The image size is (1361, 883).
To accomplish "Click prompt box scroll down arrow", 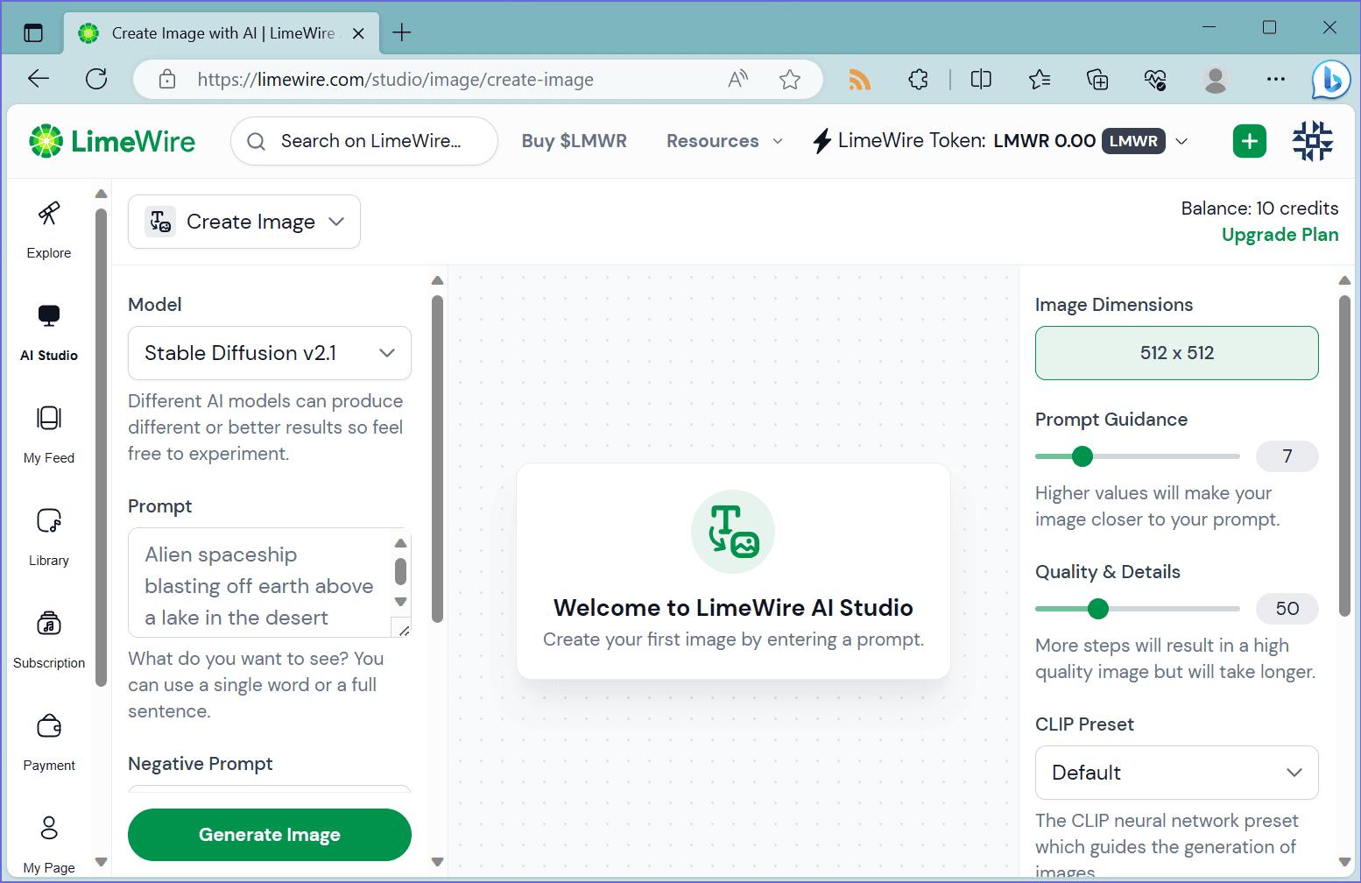I will click(401, 602).
